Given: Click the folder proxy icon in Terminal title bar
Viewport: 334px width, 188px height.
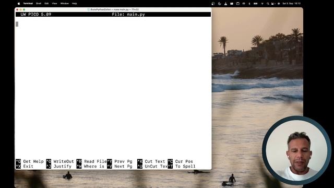Looking at the screenshot, I should coord(88,9).
